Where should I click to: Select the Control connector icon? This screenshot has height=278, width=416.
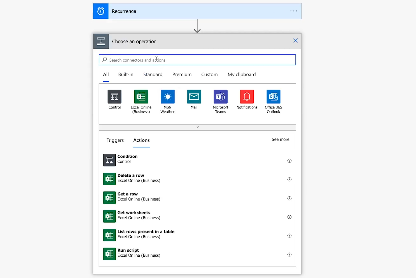click(115, 97)
